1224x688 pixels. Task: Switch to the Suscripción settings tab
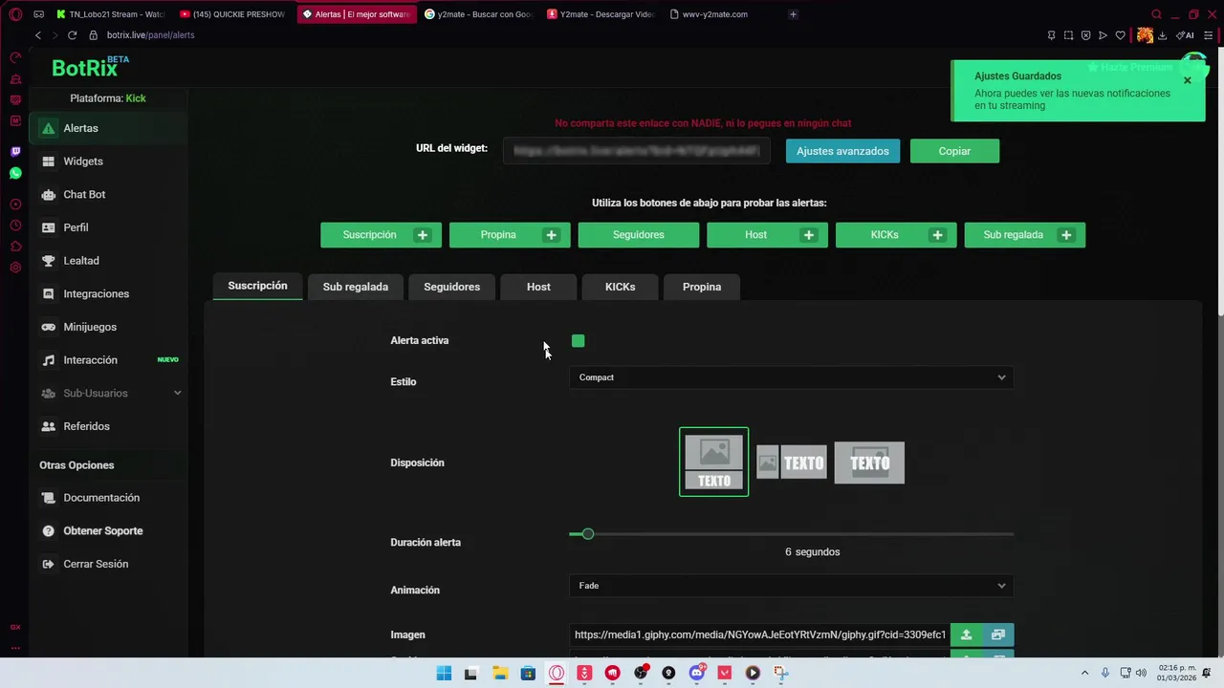(257, 286)
